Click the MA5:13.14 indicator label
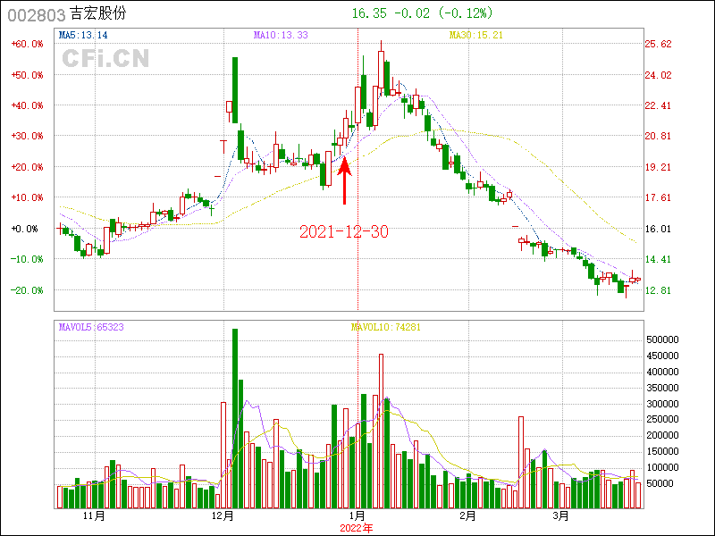The height and width of the screenshot is (536, 715). click(83, 36)
